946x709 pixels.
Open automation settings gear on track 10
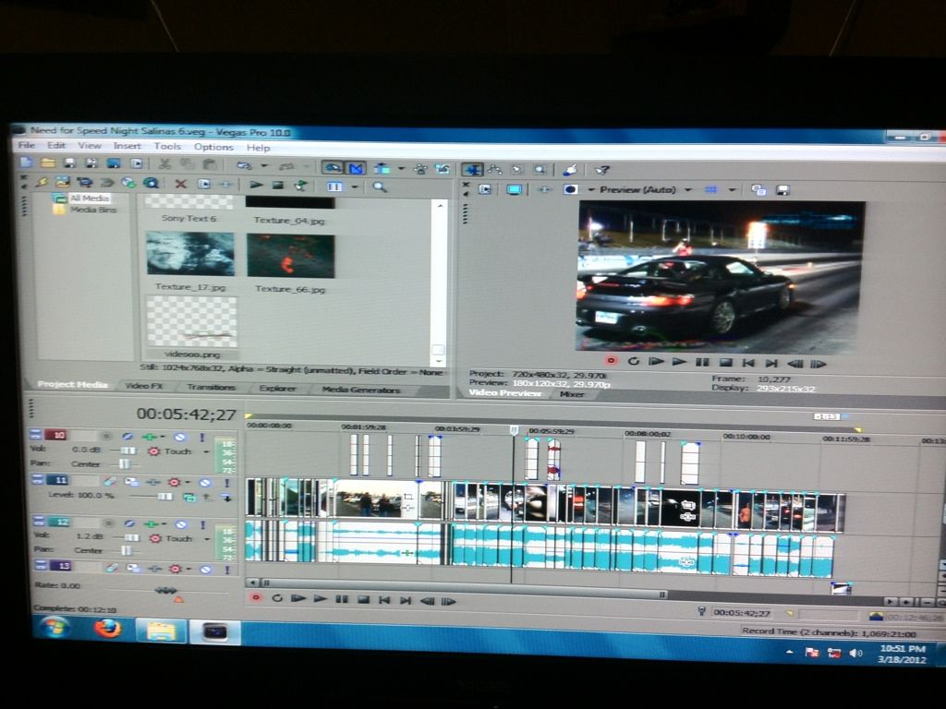tap(154, 451)
